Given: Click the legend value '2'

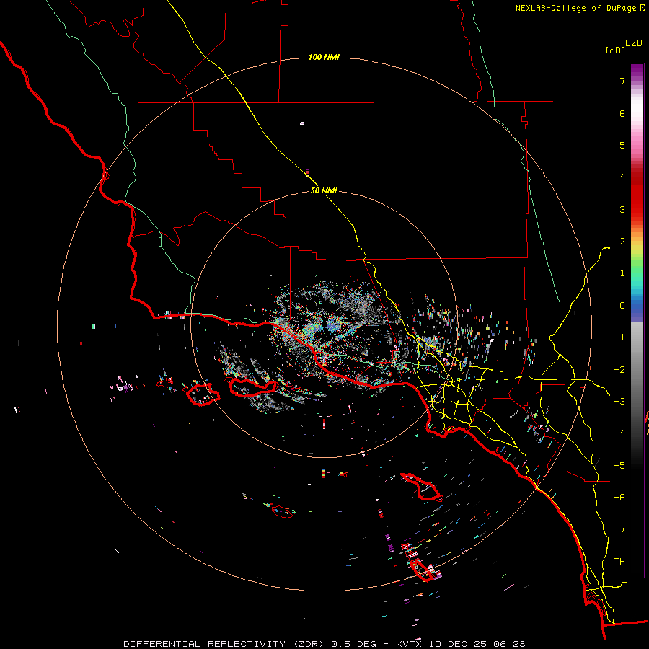Looking at the screenshot, I should click(x=622, y=242).
